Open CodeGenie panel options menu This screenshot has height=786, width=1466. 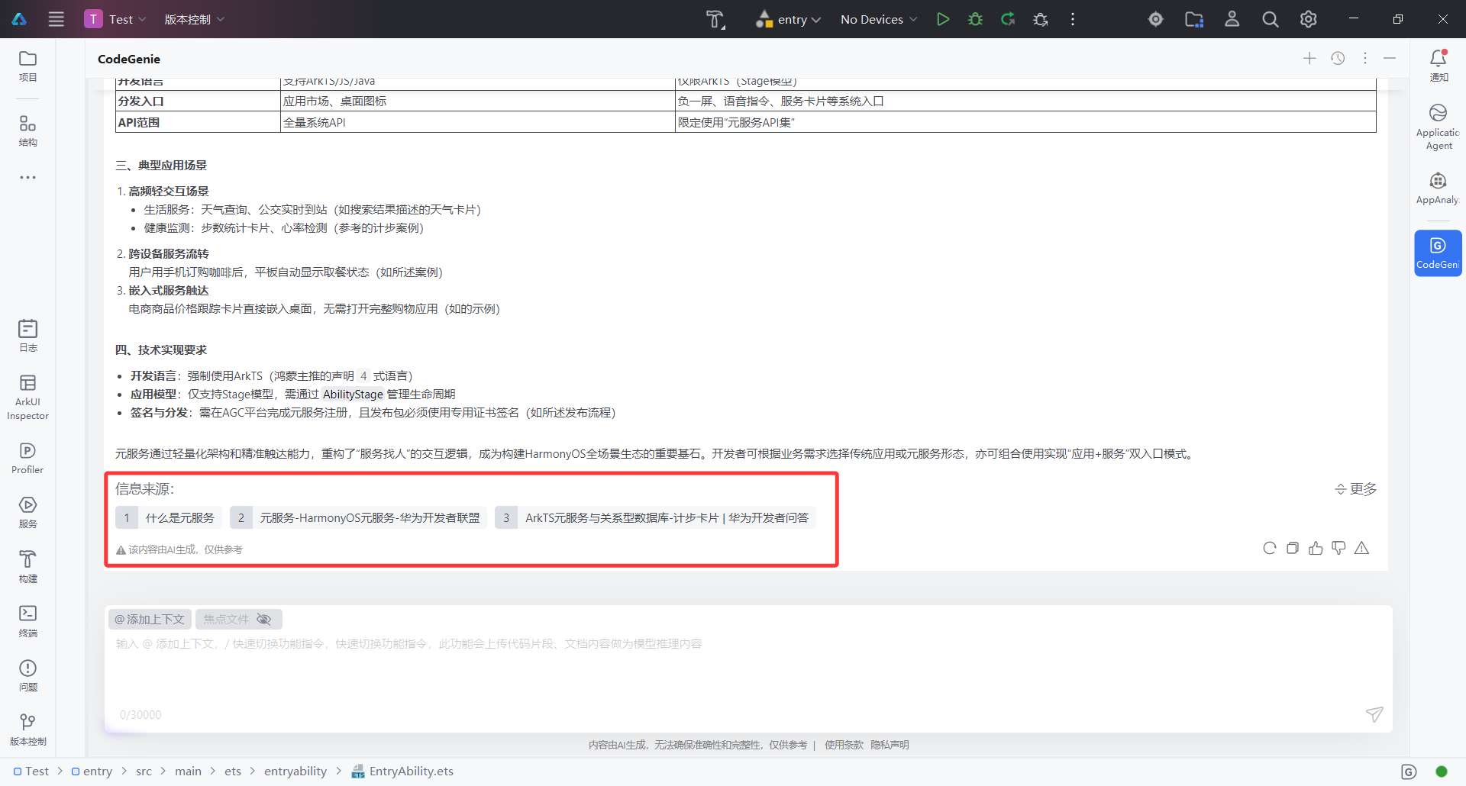coord(1365,59)
